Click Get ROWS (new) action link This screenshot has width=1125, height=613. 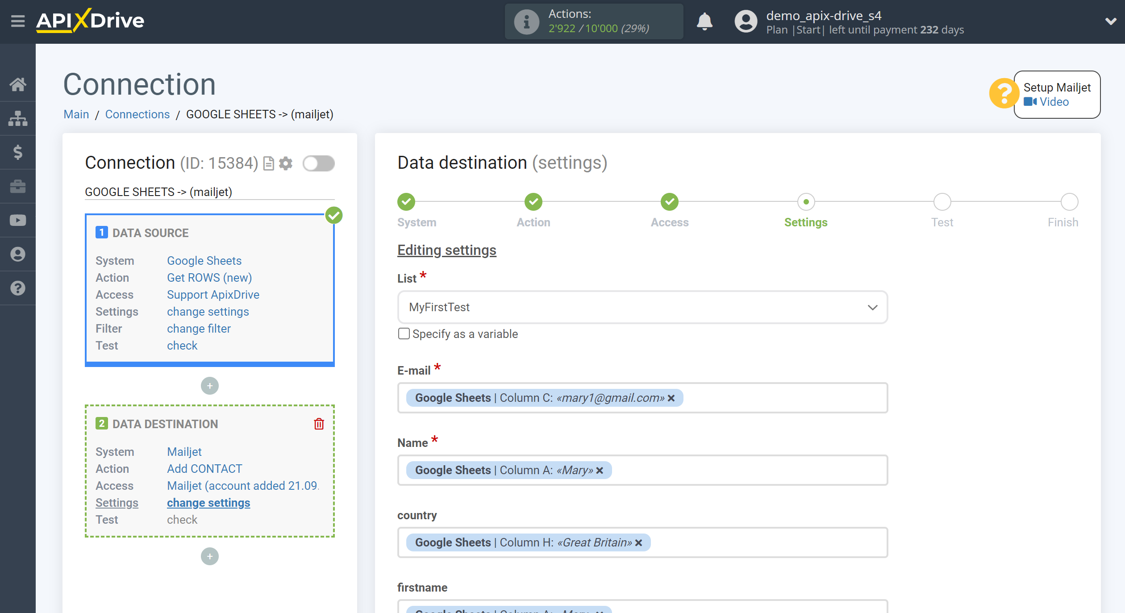209,278
